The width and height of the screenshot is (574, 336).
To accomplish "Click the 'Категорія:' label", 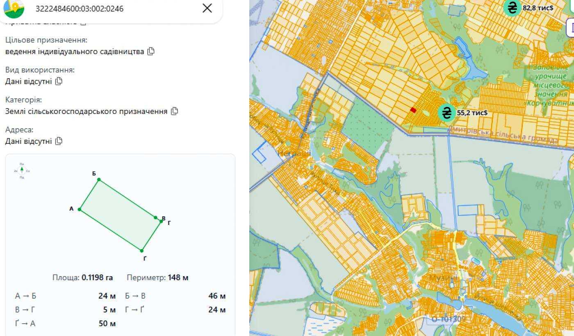I will click(x=24, y=100).
